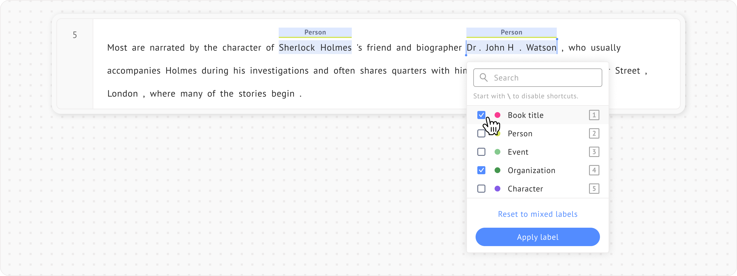Enable the Event label checkbox
This screenshot has width=737, height=276.
pos(481,152)
